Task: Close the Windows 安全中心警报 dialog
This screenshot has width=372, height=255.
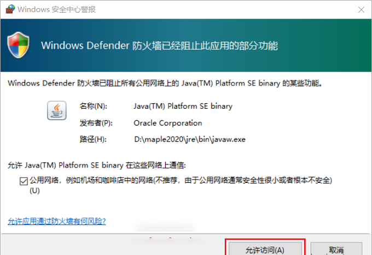Action: 361,9
